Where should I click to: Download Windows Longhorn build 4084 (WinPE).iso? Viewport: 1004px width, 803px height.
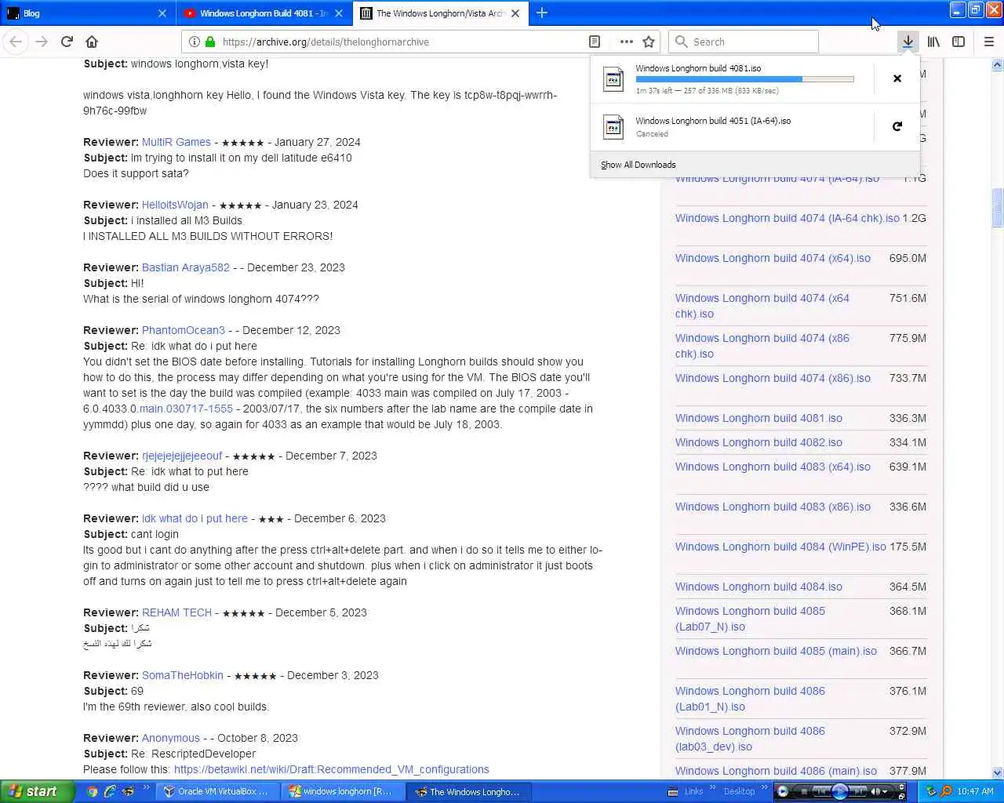coord(780,547)
